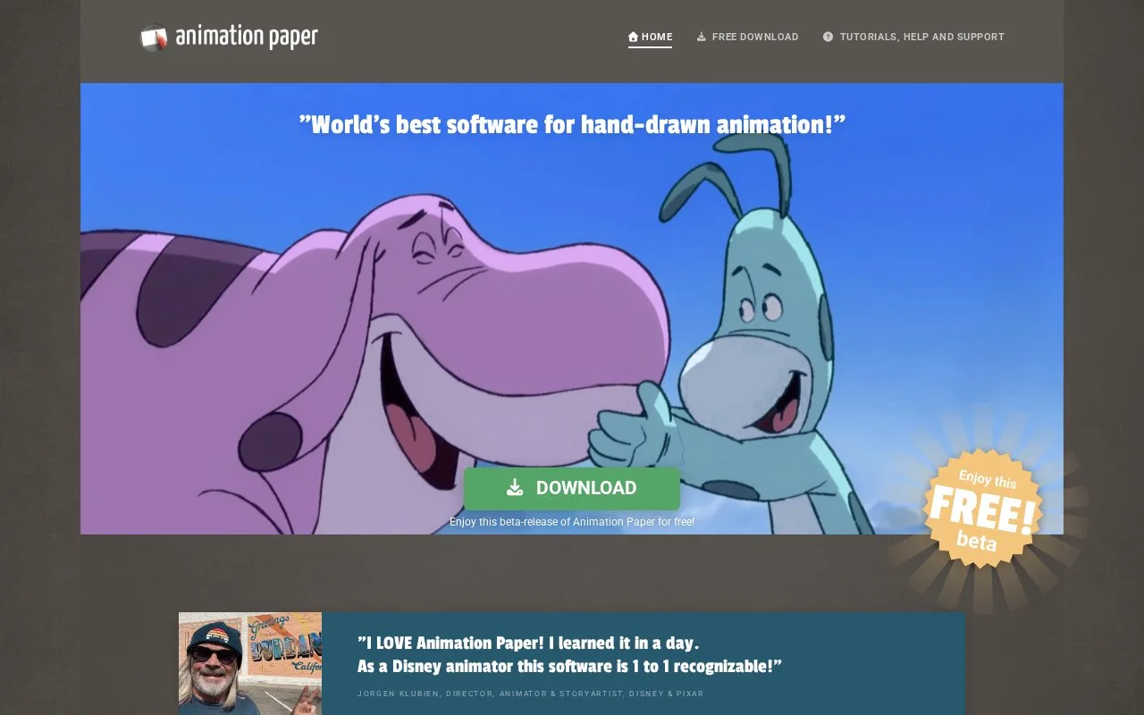This screenshot has width=1144, height=715.
Task: Click the house icon beside HOME
Action: pos(633,37)
